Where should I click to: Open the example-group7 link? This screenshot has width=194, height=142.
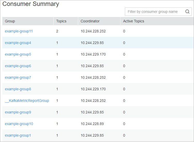click(x=18, y=77)
